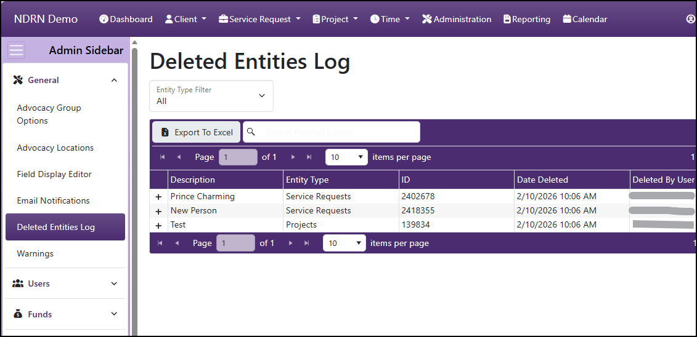The width and height of the screenshot is (697, 337).
Task: Open the Field Display Editor
Action: pyautogui.click(x=65, y=174)
